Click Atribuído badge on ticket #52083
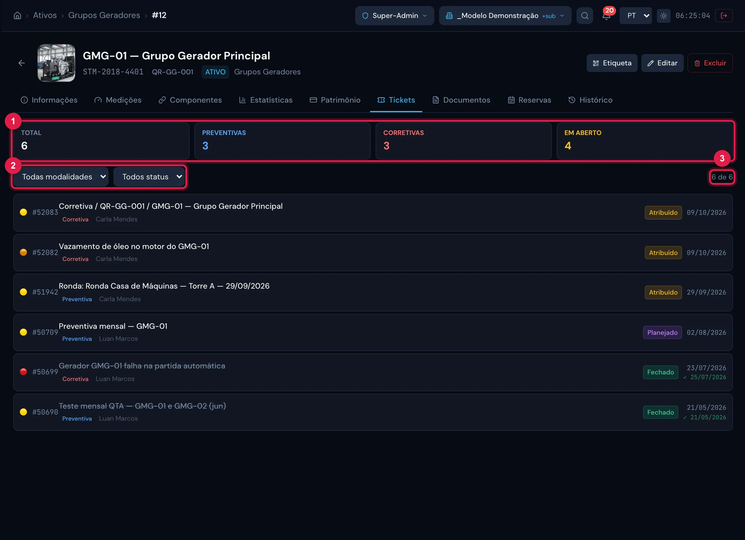Image resolution: width=745 pixels, height=540 pixels. [663, 213]
